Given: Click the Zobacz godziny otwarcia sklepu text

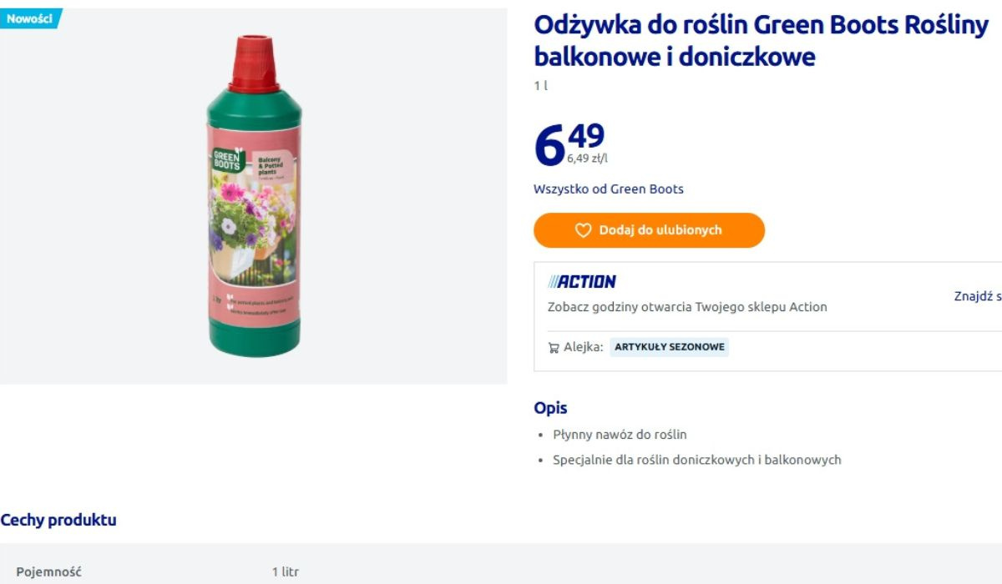Looking at the screenshot, I should pos(686,307).
